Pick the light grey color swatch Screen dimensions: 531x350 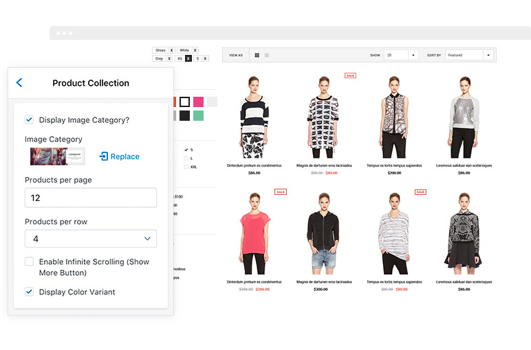tap(212, 102)
